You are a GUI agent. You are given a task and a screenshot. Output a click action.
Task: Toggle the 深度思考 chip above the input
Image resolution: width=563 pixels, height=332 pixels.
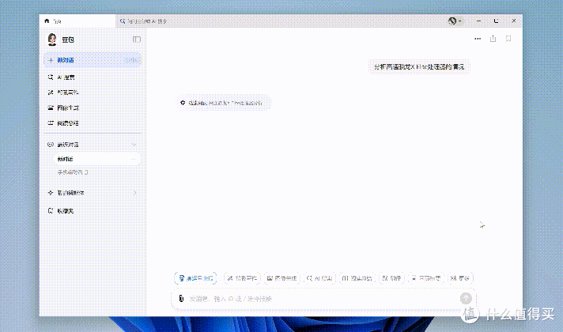(x=195, y=278)
